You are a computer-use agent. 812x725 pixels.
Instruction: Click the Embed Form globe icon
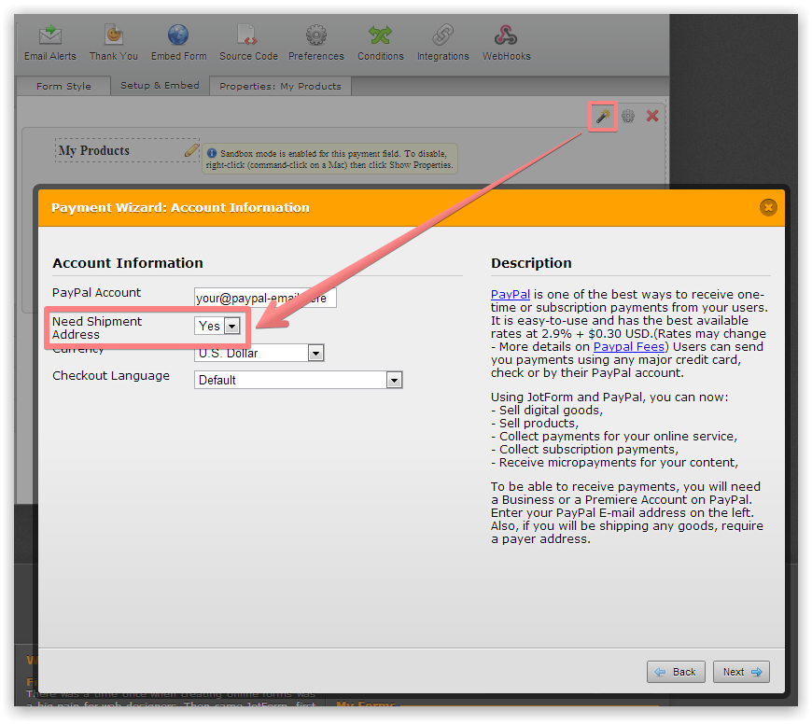pos(178,35)
